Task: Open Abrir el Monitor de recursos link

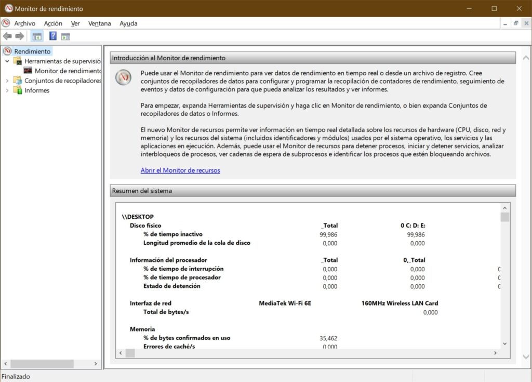Action: coord(180,170)
